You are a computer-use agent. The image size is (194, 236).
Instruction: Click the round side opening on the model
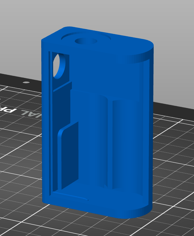click(59, 66)
